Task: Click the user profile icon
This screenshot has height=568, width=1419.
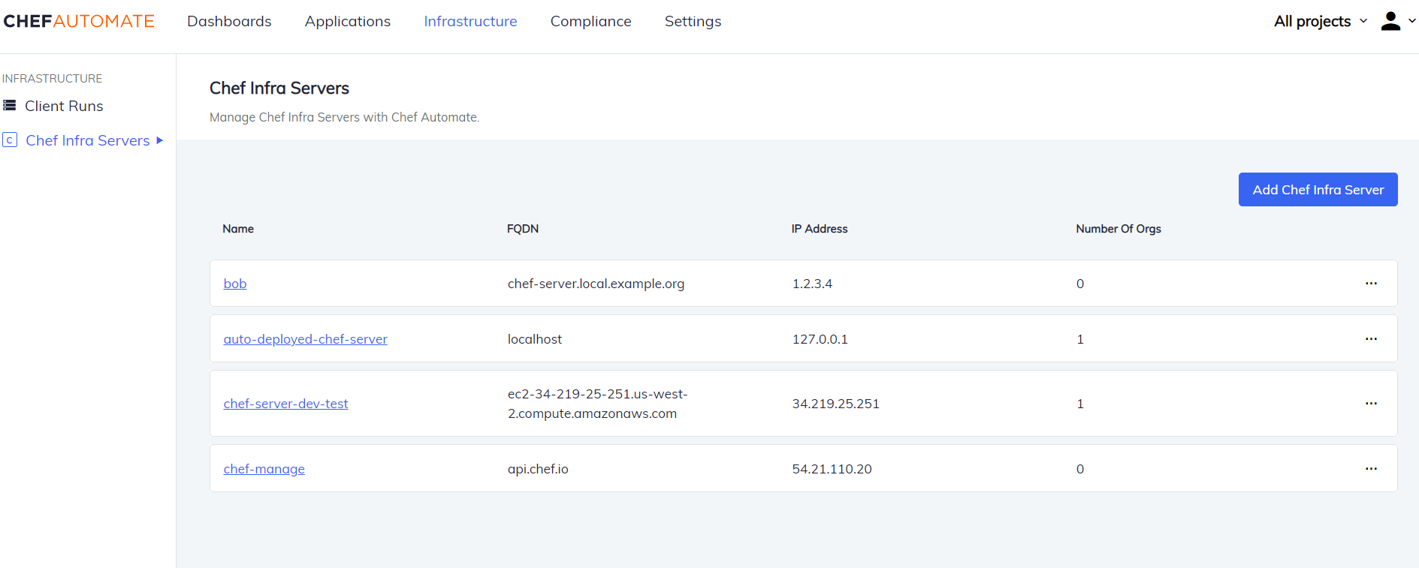Action: [x=1390, y=21]
